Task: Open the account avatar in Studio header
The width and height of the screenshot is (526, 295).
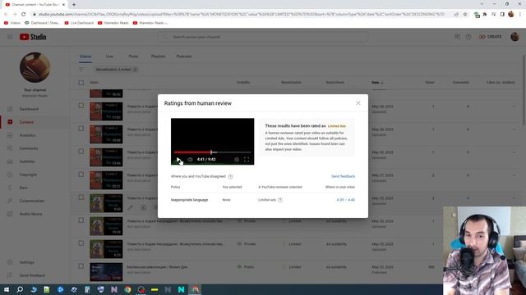Action: click(514, 37)
